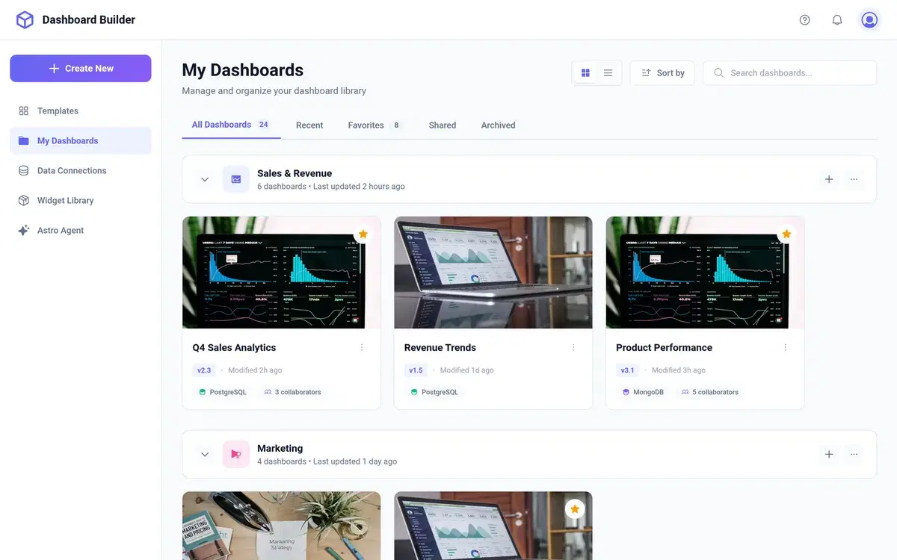This screenshot has height=560, width=897.
Task: Select My Dashboards in the sidebar
Action: pyautogui.click(x=81, y=140)
